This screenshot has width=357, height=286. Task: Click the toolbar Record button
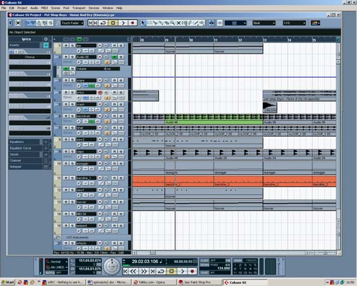pos(133,23)
